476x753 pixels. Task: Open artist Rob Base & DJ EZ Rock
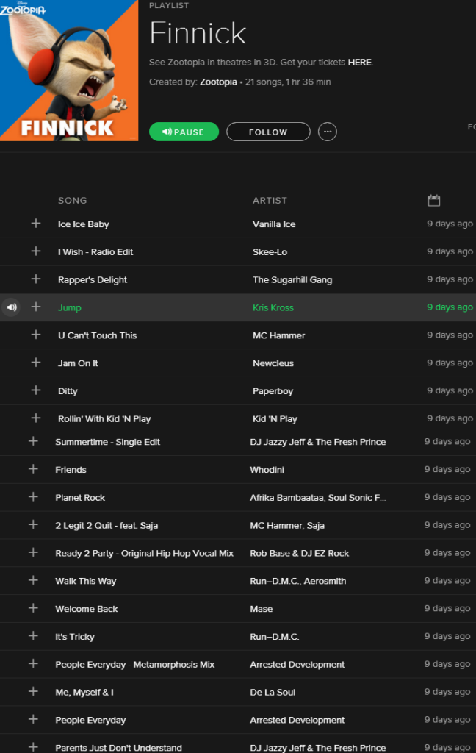pyautogui.click(x=300, y=553)
